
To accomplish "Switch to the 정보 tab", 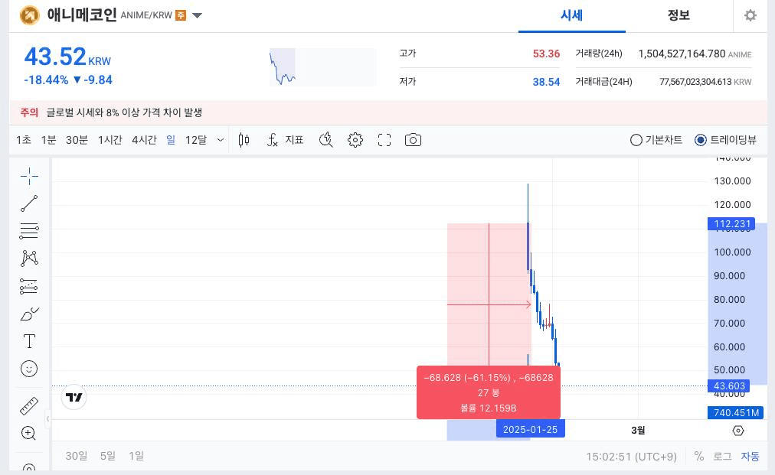I will click(679, 16).
